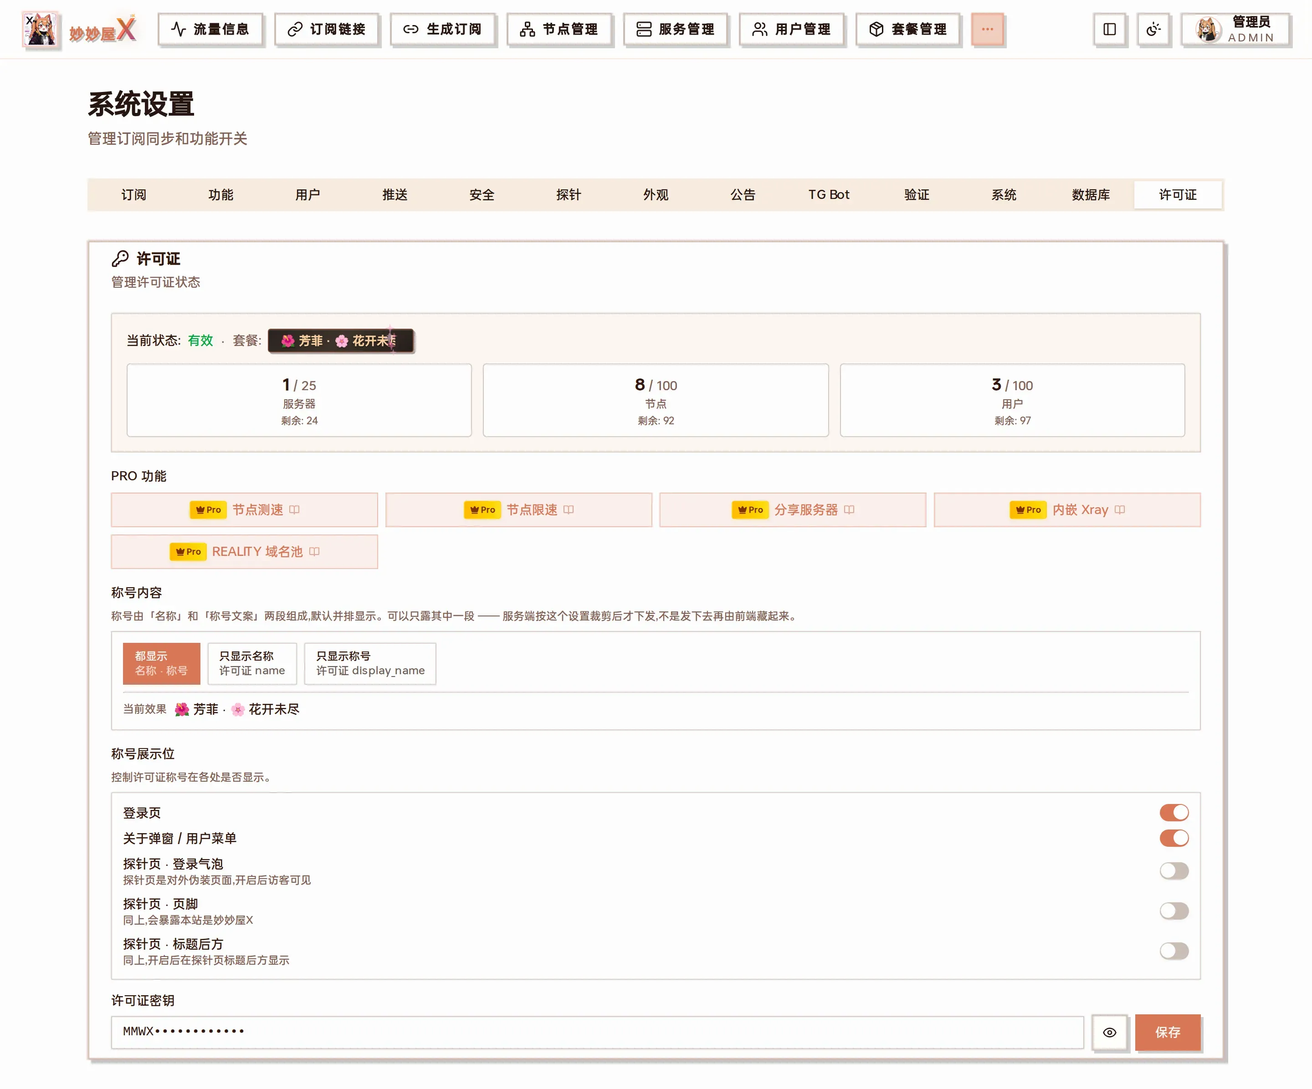Open the three-dots more menu

point(987,29)
